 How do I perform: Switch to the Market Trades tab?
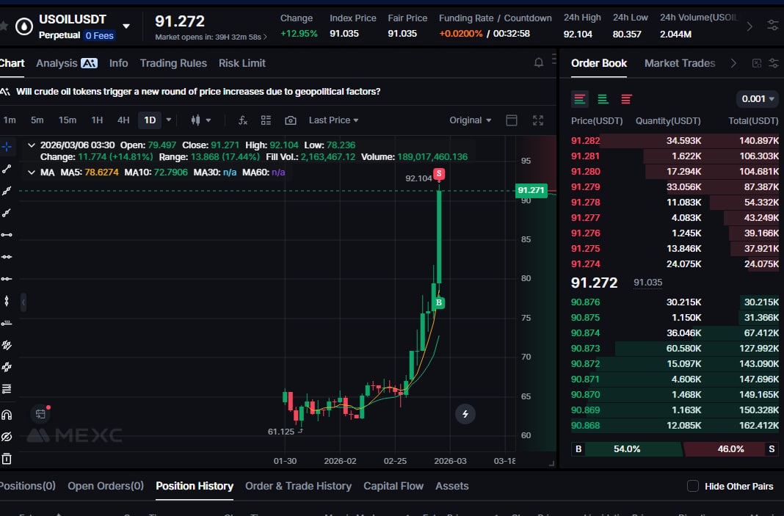pyautogui.click(x=680, y=63)
